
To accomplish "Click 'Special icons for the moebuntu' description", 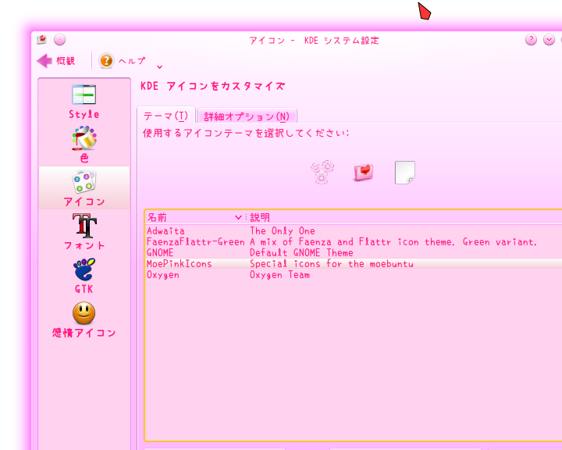I will pyautogui.click(x=332, y=264).
